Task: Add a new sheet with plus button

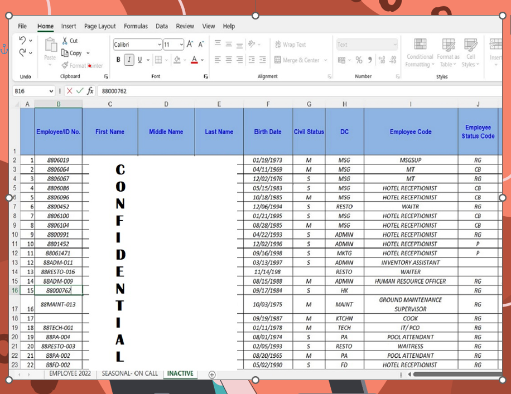Action: coord(212,374)
